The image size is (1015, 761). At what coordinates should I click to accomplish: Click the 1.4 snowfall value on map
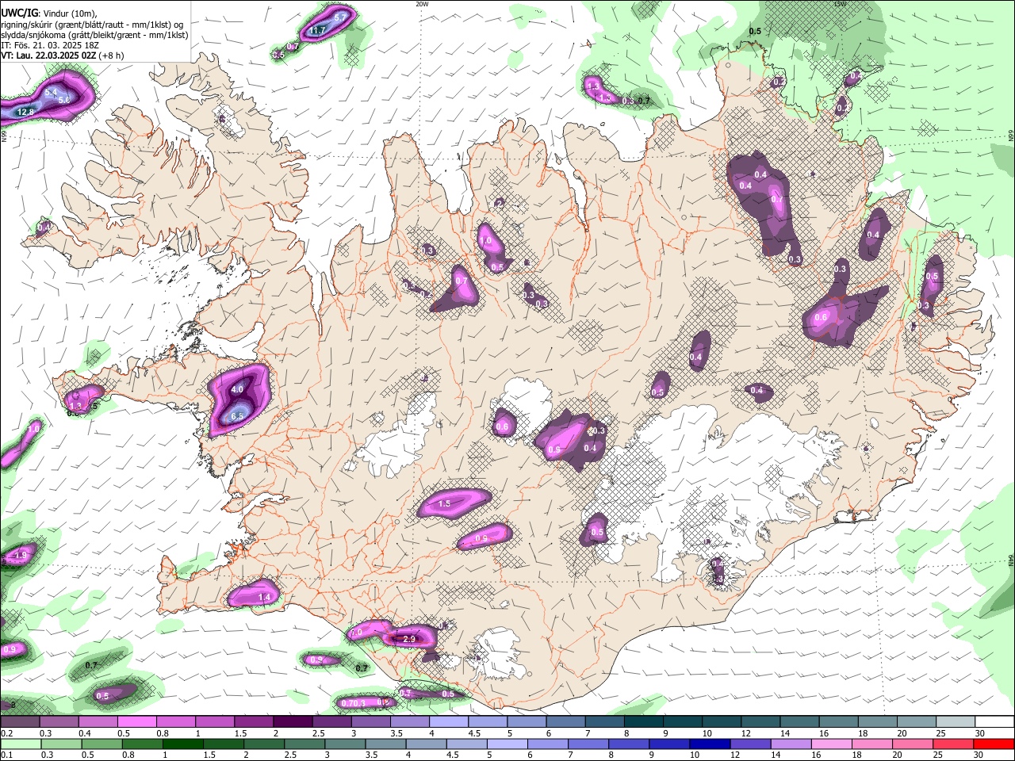tap(265, 597)
